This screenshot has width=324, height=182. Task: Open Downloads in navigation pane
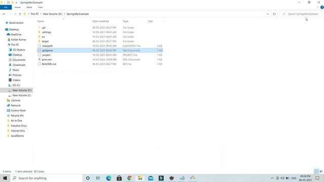point(19,65)
